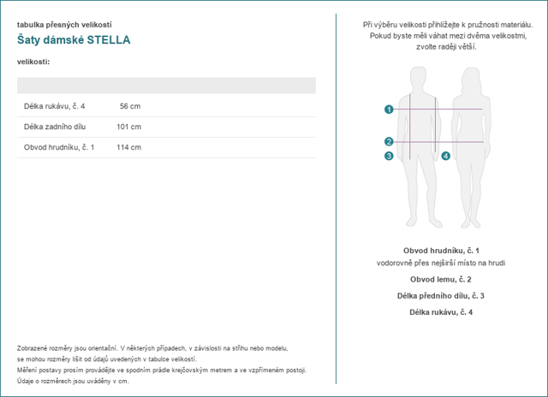Click the number 3 front length marker
The image size is (548, 397).
point(389,156)
